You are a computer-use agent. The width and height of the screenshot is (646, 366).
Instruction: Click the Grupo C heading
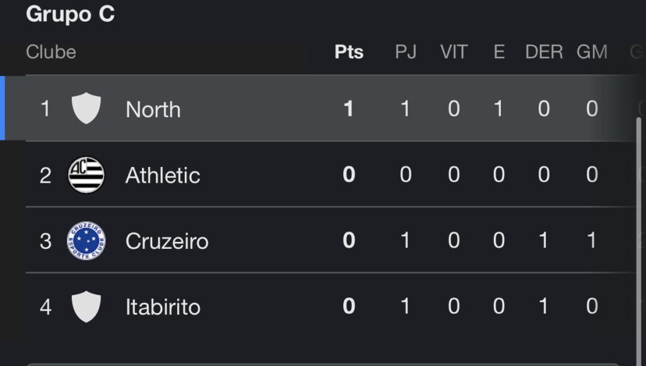[70, 14]
